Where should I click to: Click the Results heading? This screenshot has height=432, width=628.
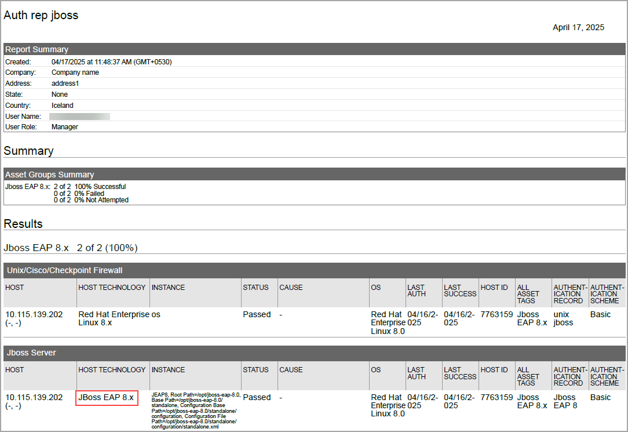pyautogui.click(x=23, y=224)
